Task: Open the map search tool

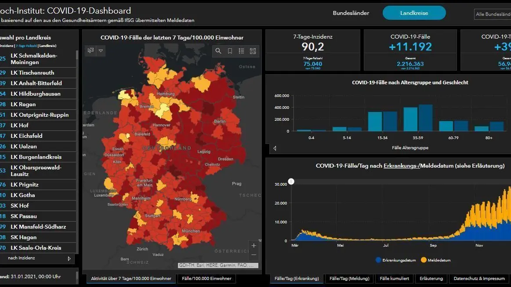Action: click(218, 51)
